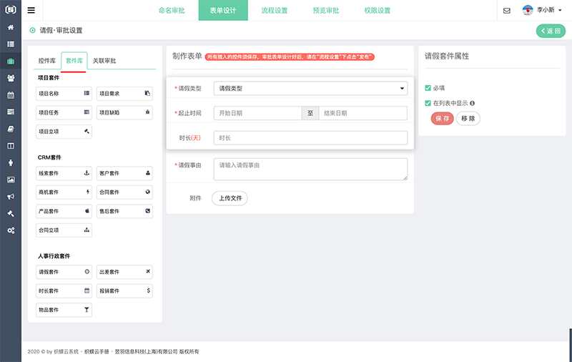The width and height of the screenshot is (572, 362).
Task: Add the 项目立项 kit
Action: 64,132
